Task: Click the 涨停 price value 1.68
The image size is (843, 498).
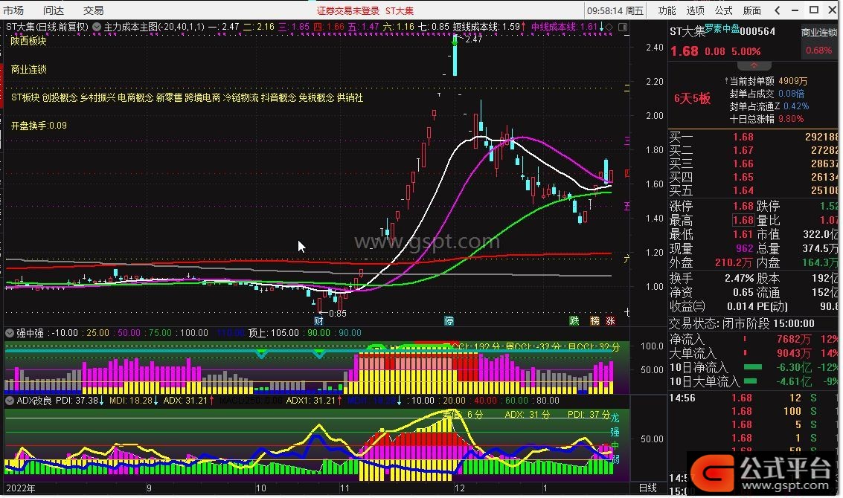Action: pos(743,207)
